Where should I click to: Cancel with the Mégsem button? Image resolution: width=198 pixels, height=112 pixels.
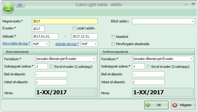pyautogui.click(x=183, y=105)
